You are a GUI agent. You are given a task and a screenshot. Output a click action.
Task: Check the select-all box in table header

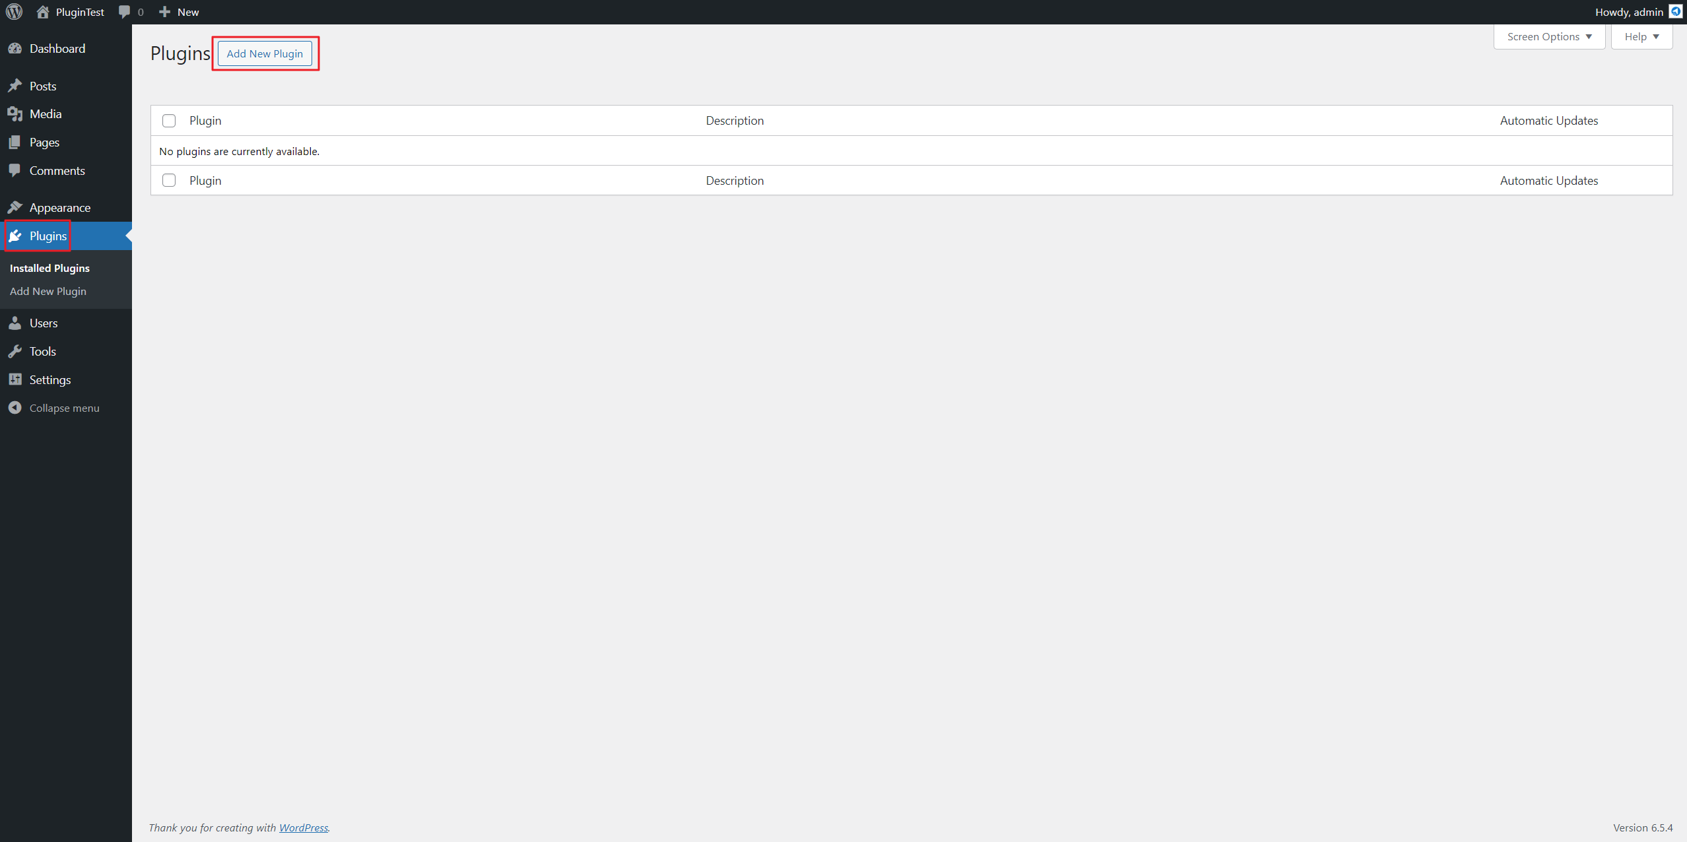click(169, 121)
